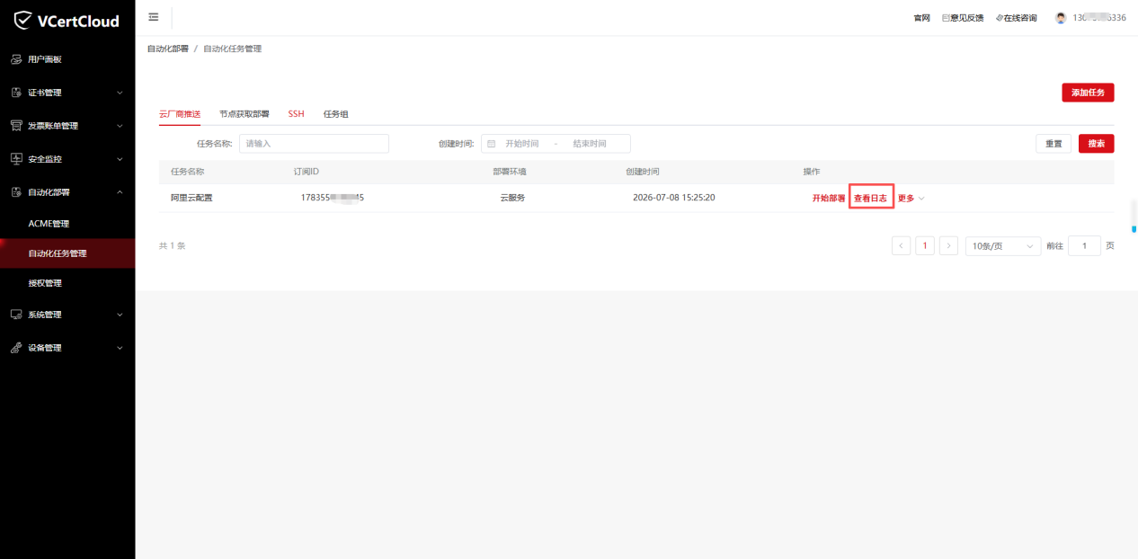Go to the next page arrow
The height and width of the screenshot is (559, 1138).
coord(948,246)
